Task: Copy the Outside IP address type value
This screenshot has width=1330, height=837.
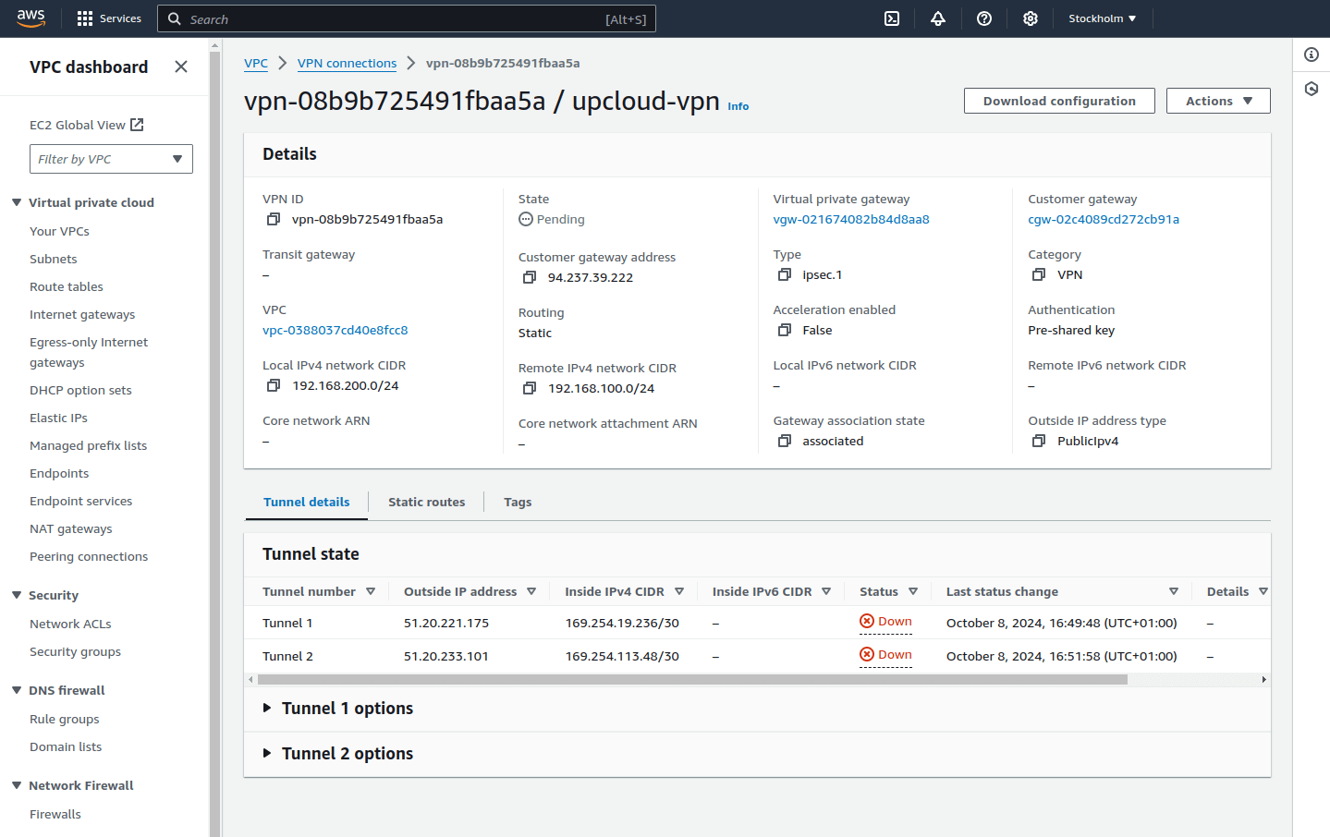Action: coord(1039,441)
